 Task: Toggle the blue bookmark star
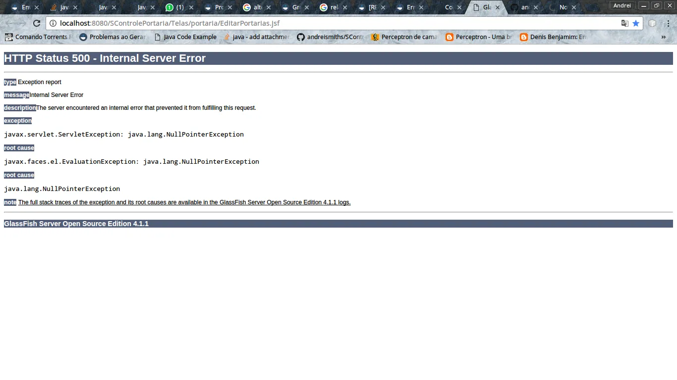[x=636, y=23]
